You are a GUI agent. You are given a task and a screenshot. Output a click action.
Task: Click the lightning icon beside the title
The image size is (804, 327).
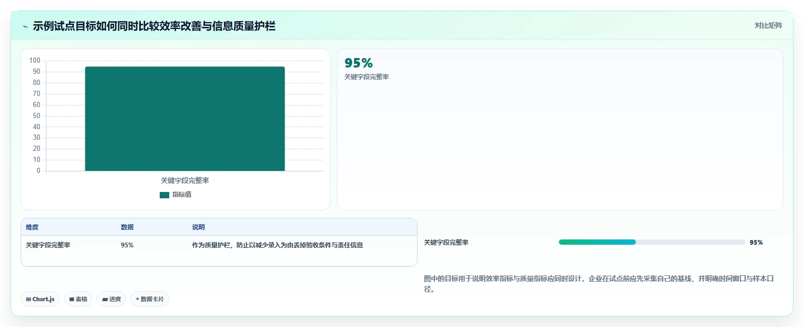tap(25, 26)
